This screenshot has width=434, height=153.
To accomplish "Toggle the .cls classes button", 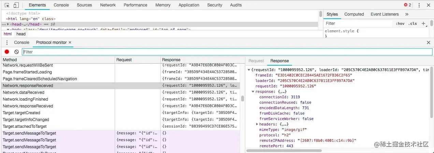I will (413, 23).
